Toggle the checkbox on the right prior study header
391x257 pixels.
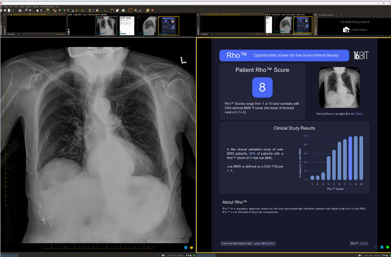coord(201,15)
